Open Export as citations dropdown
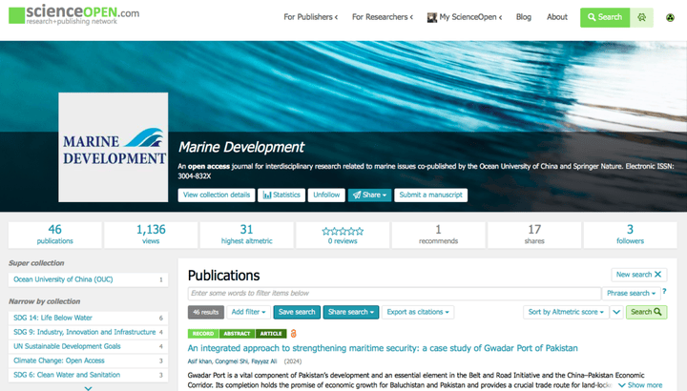This screenshot has width=687, height=391. pos(418,312)
